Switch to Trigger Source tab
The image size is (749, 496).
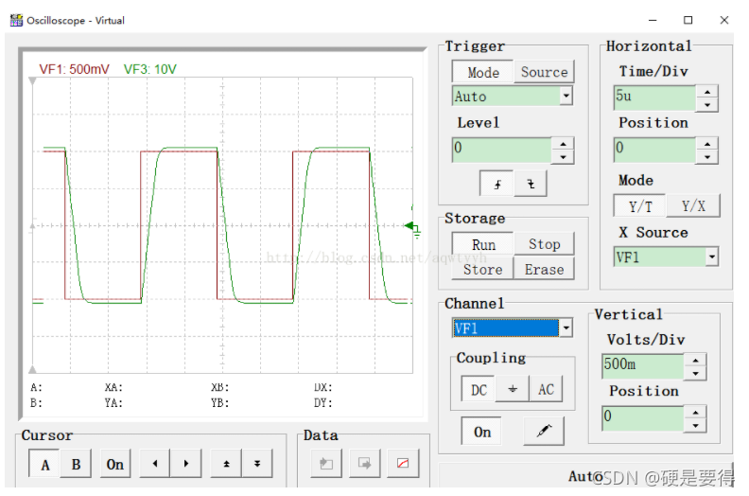pos(544,72)
